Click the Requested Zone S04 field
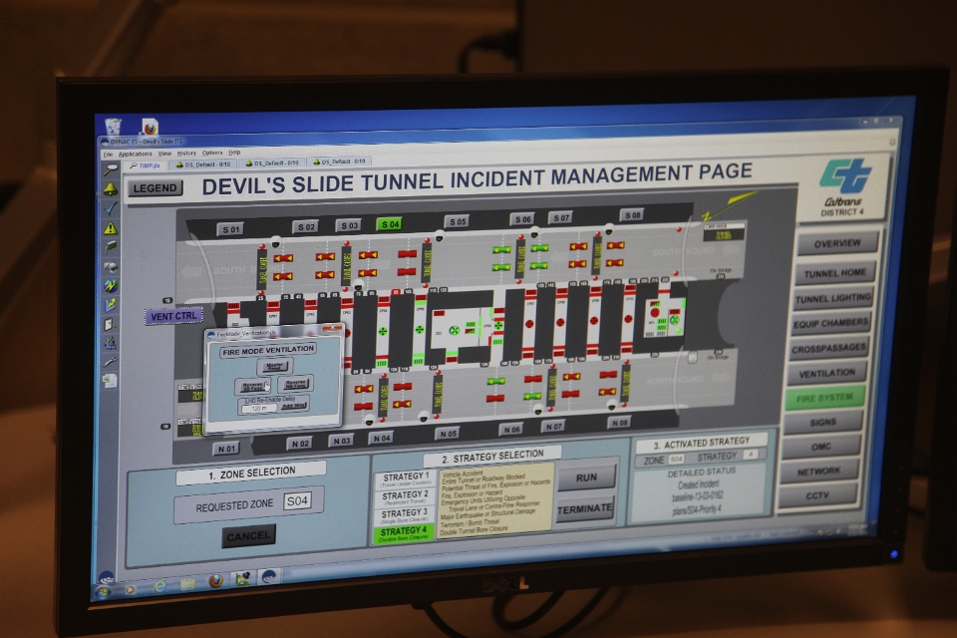Image resolution: width=957 pixels, height=638 pixels. (x=297, y=501)
